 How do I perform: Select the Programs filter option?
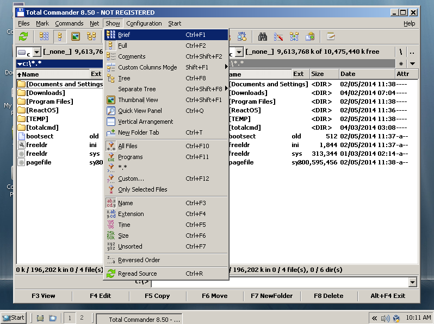tap(166, 157)
